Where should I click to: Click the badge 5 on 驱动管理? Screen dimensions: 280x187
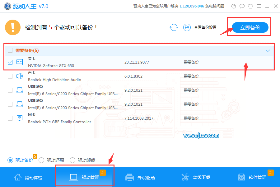pyautogui.click(x=102, y=172)
